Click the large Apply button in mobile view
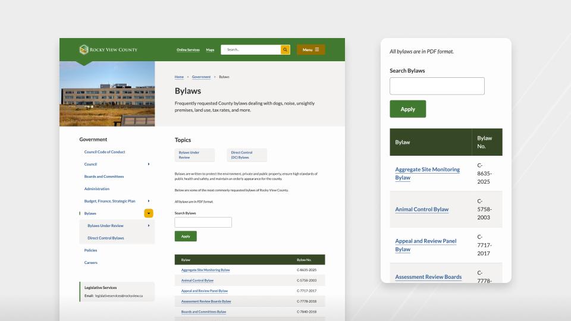Image resolution: width=571 pixels, height=321 pixels. click(408, 109)
